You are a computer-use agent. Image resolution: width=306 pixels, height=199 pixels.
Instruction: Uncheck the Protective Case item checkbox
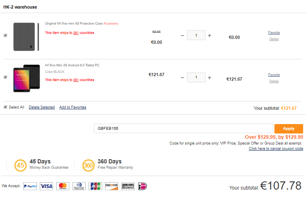tap(5, 35)
